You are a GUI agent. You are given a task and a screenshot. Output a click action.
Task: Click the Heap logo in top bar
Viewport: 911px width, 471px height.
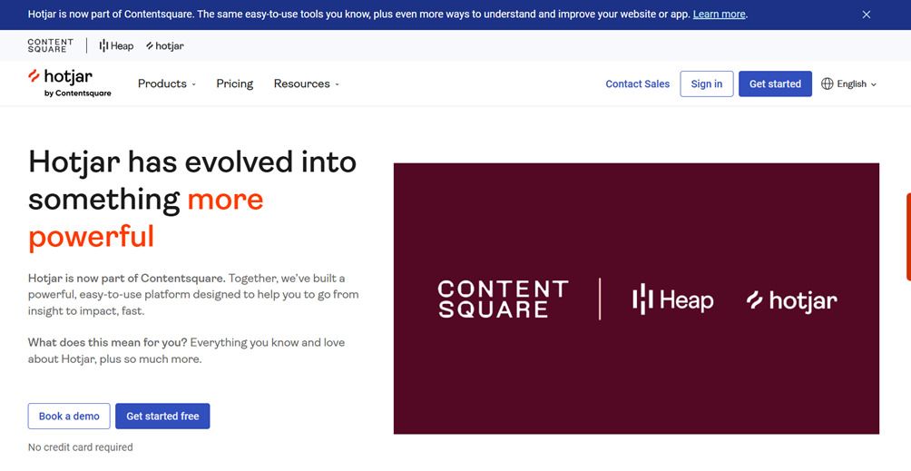(x=116, y=45)
